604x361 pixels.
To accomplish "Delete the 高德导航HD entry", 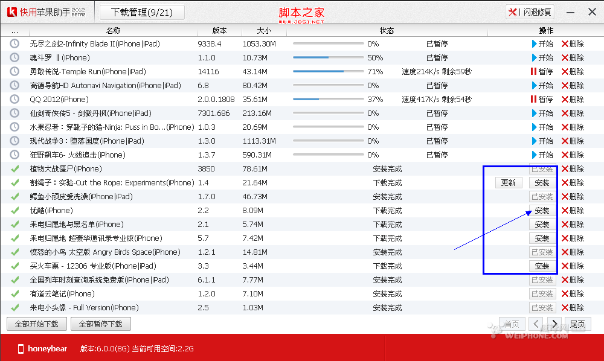I will coord(573,86).
